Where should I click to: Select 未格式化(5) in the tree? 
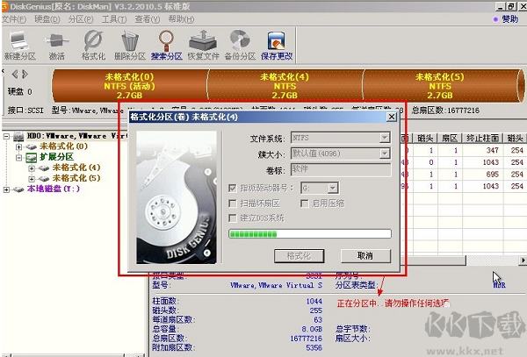coord(76,178)
